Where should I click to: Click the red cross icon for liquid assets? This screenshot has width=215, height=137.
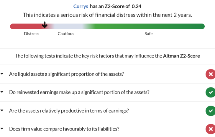[x=210, y=74]
